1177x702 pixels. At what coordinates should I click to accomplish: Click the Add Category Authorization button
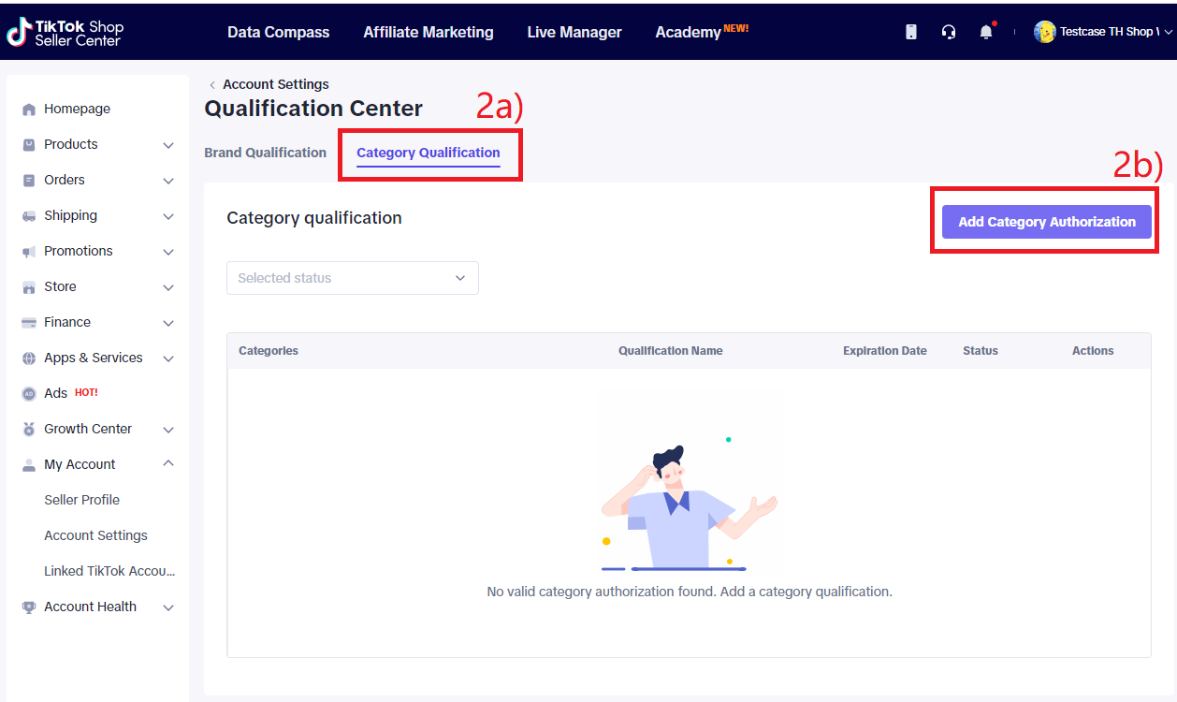click(1047, 222)
